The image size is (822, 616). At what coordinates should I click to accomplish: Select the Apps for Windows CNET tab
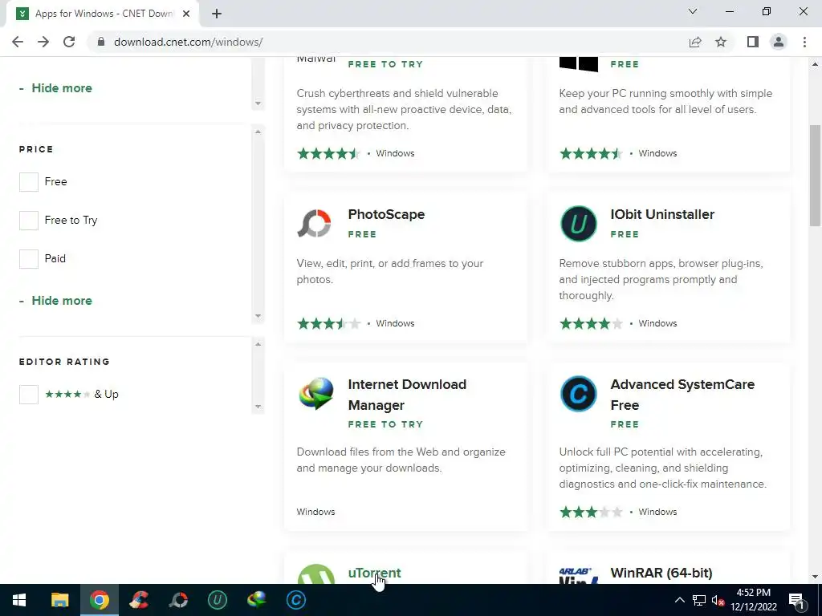click(102, 14)
